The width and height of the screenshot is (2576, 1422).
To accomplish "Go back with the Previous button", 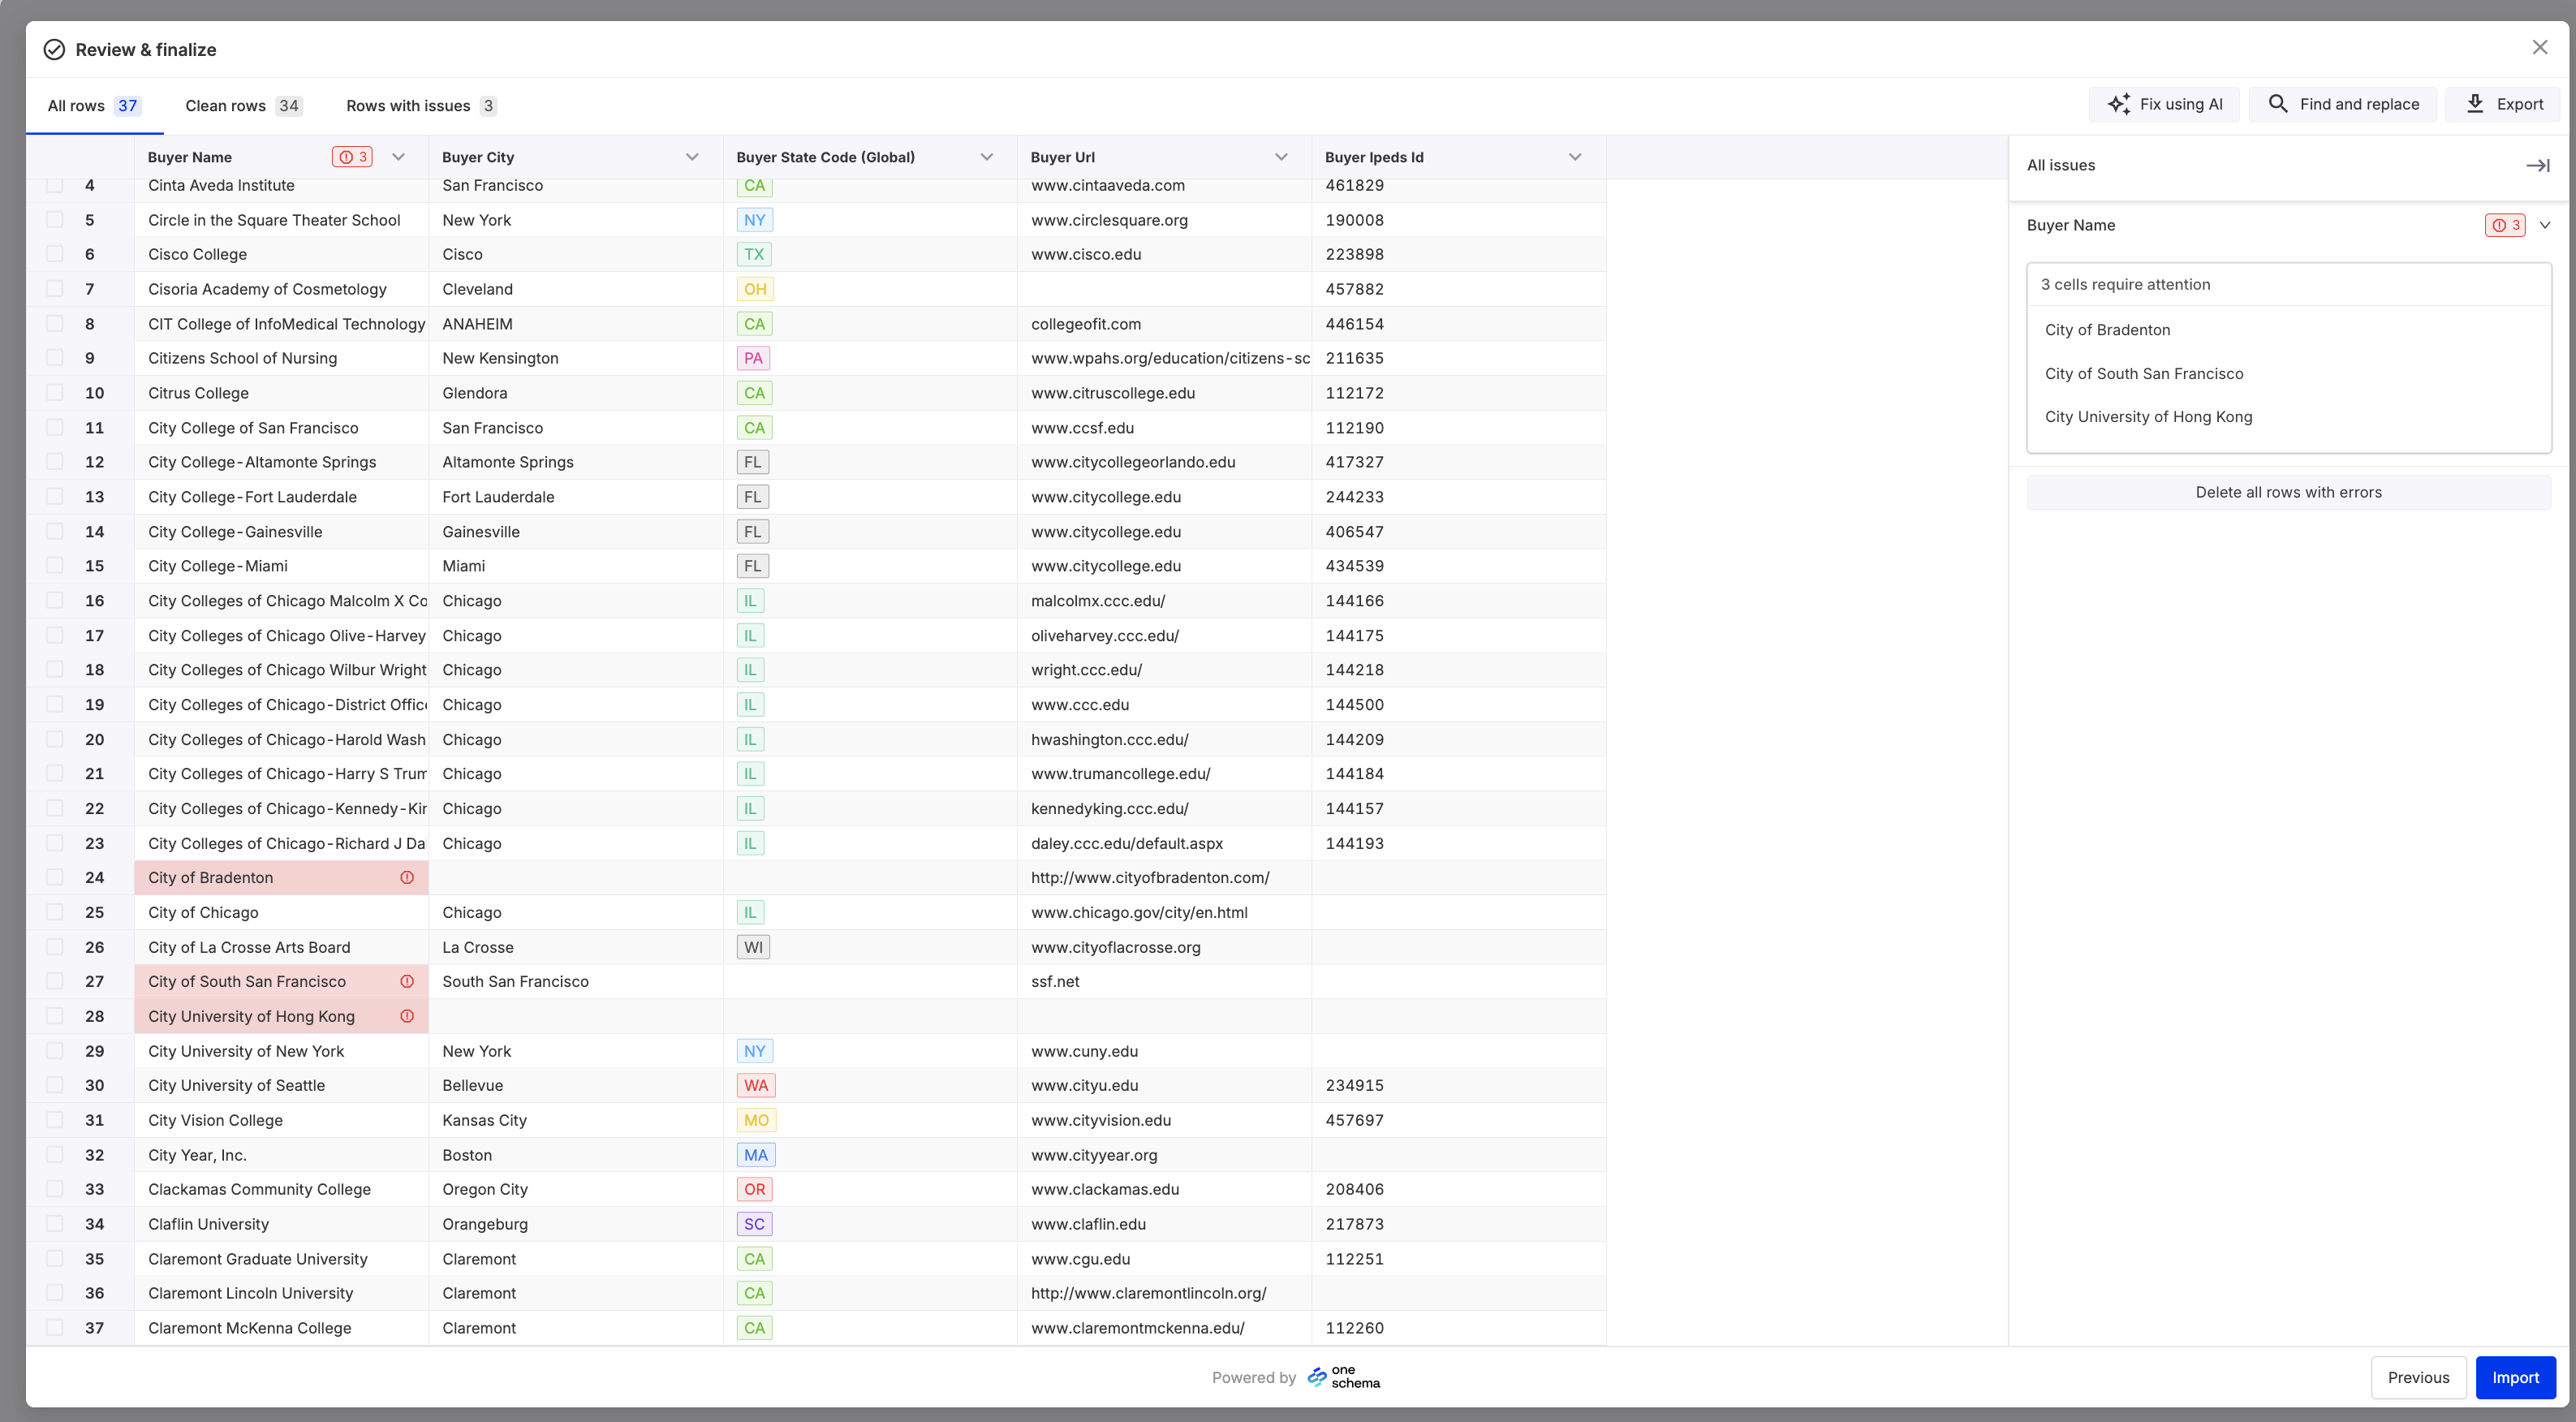I will (2418, 1378).
